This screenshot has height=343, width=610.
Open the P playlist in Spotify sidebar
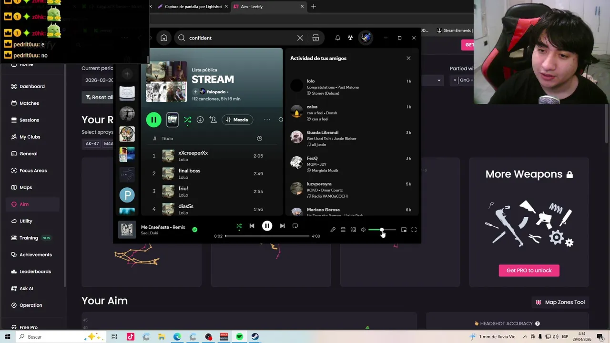click(127, 195)
